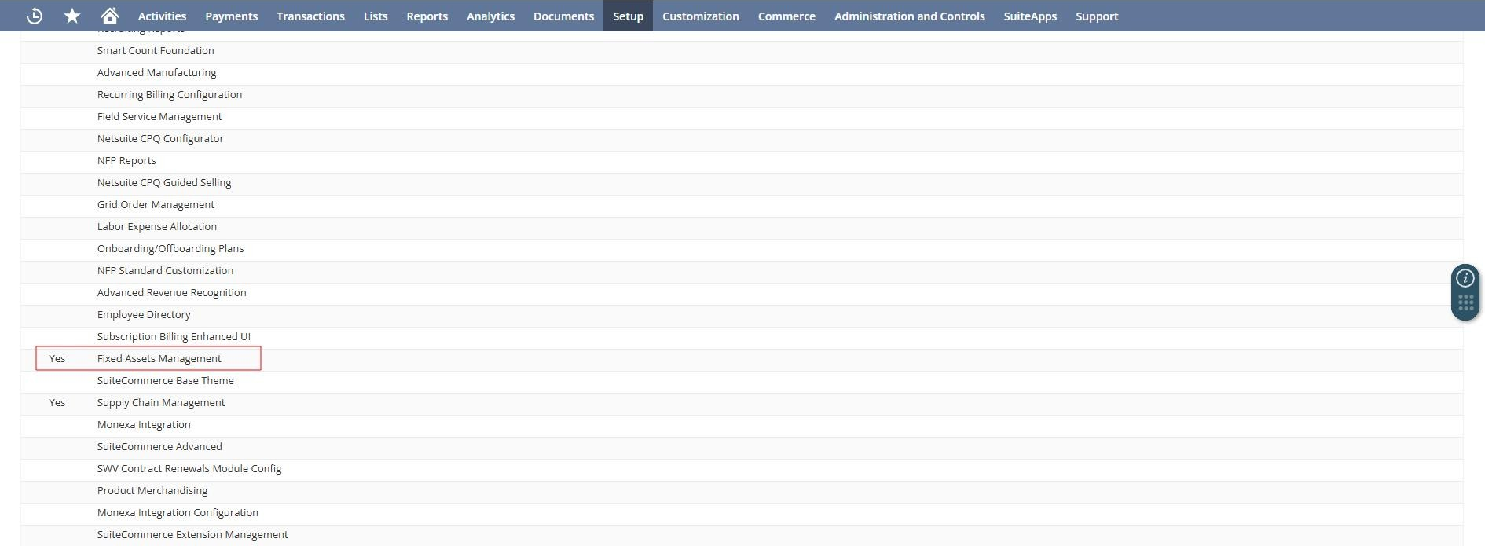Click the Supply Chain Management entry

point(161,402)
